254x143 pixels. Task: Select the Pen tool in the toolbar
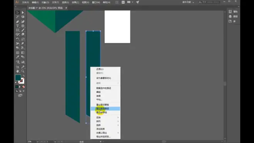click(x=17, y=22)
